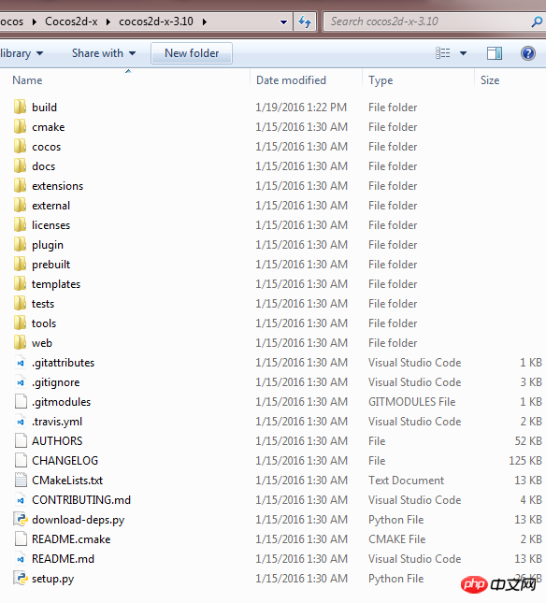Image resolution: width=546 pixels, height=603 pixels.
Task: Click the refresh button beside address bar
Action: [305, 22]
